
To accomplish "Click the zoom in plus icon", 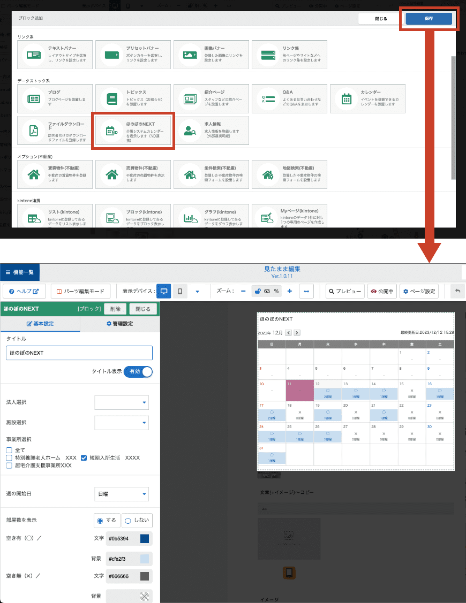I will click(290, 291).
